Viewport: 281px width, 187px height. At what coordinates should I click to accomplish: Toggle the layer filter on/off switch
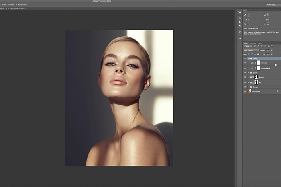pos(272,46)
